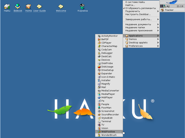The height and width of the screenshot is (138, 185).
Task: Open WonderBrush
Action: coord(109,135)
